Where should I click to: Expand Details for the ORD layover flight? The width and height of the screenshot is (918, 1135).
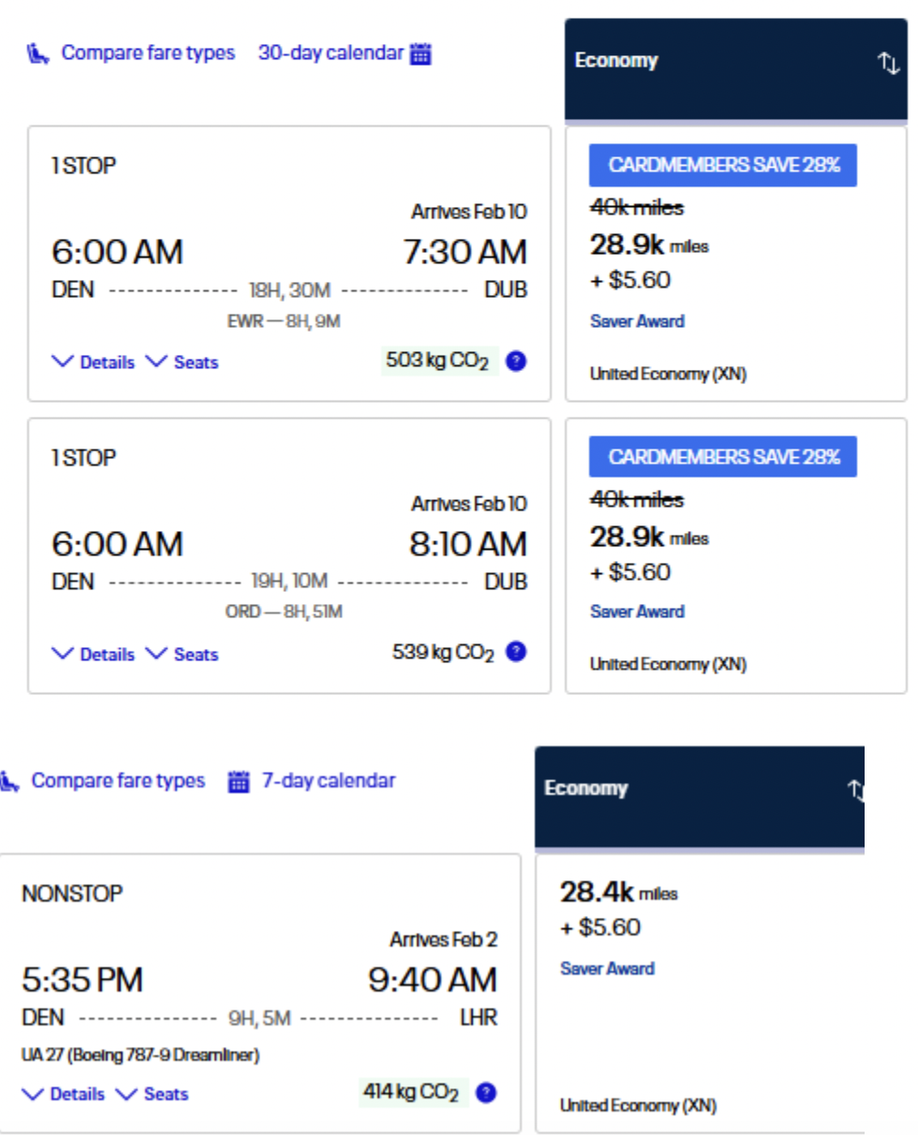click(94, 655)
